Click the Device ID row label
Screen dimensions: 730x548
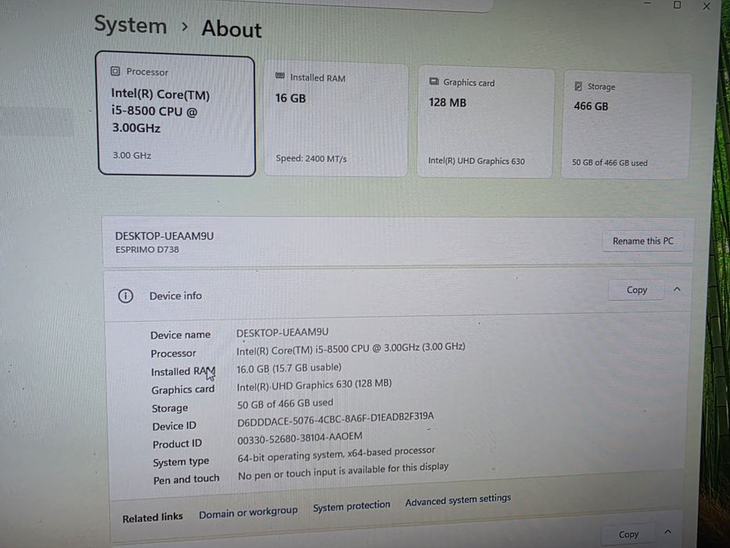[x=174, y=427]
